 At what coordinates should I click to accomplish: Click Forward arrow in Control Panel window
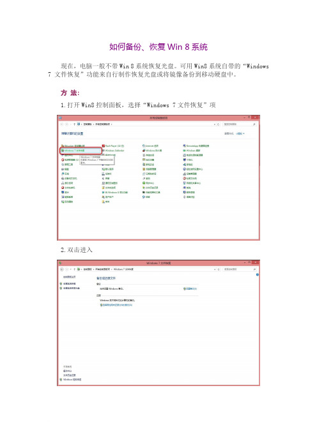[67, 124]
